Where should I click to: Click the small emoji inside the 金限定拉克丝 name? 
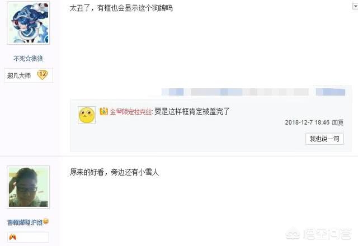[x=119, y=111]
